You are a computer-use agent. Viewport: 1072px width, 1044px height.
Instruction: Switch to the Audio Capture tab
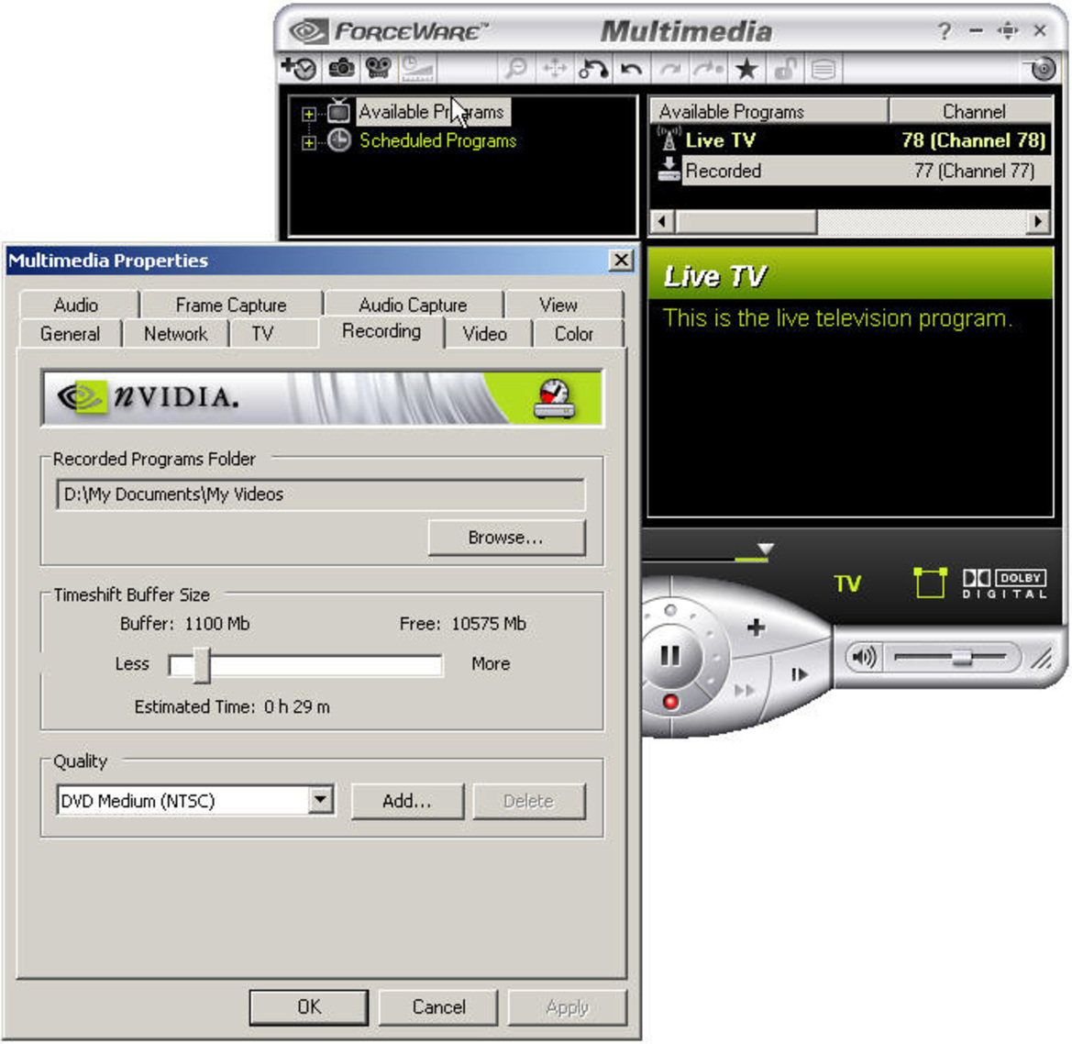pyautogui.click(x=413, y=305)
